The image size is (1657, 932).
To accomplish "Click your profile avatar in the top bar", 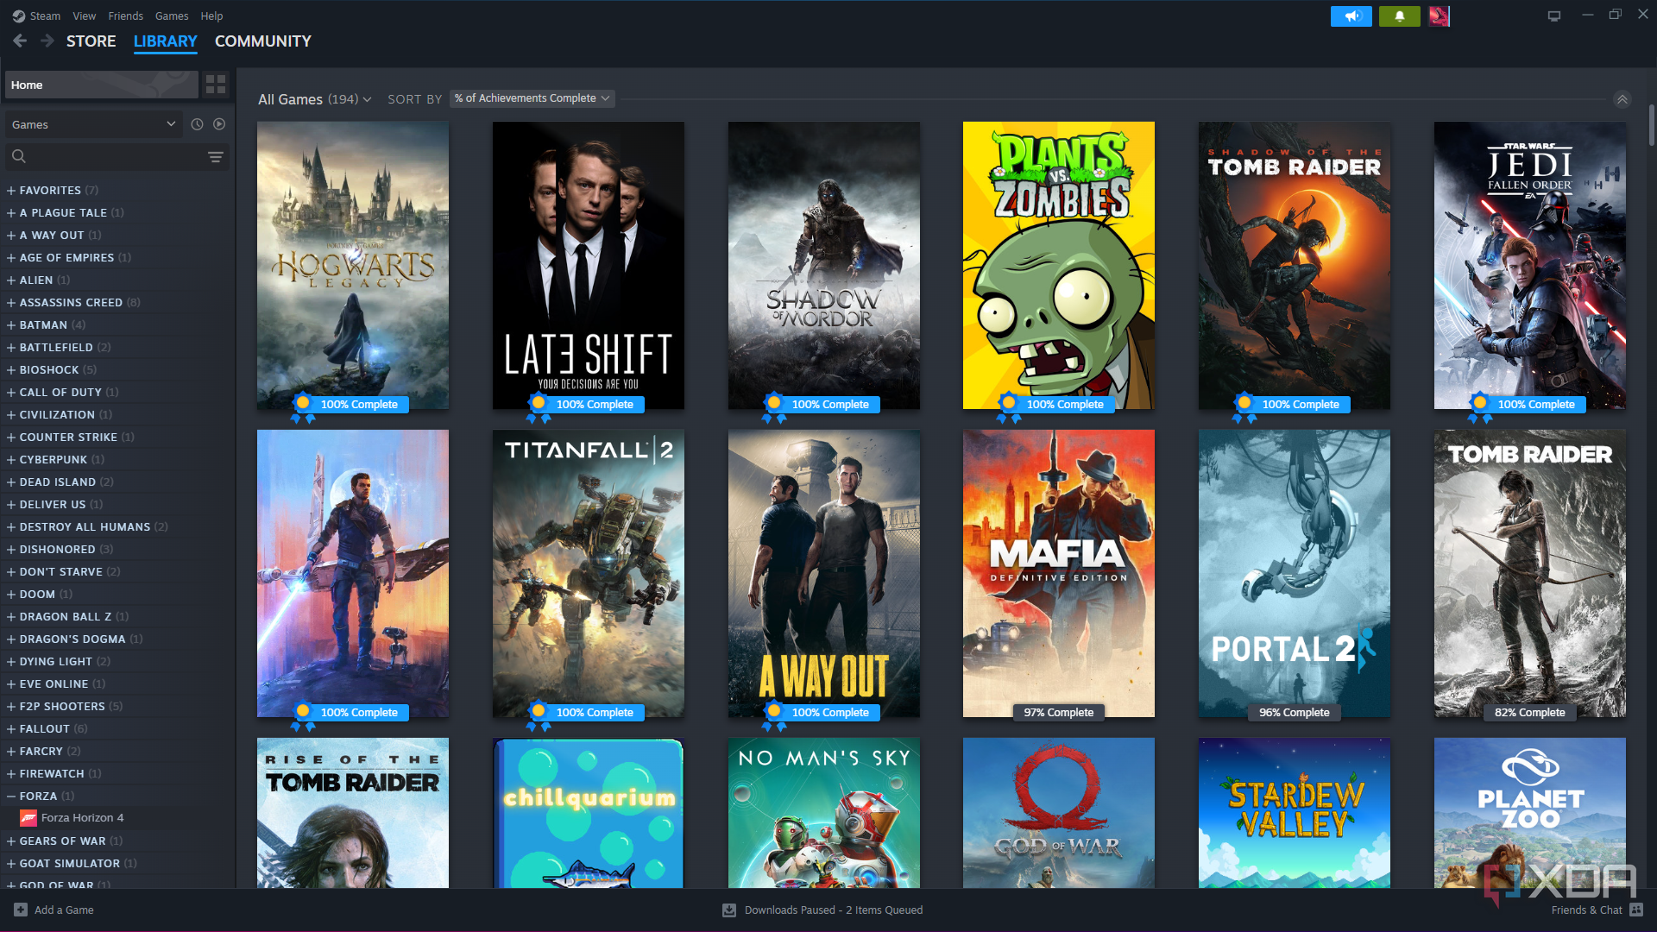I will point(1440,16).
